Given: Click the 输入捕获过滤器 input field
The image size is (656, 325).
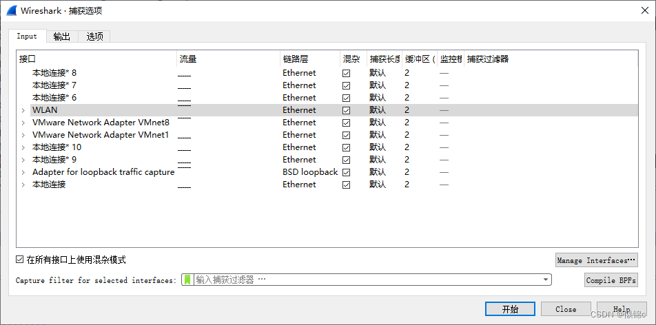Looking at the screenshot, I should (367, 280).
